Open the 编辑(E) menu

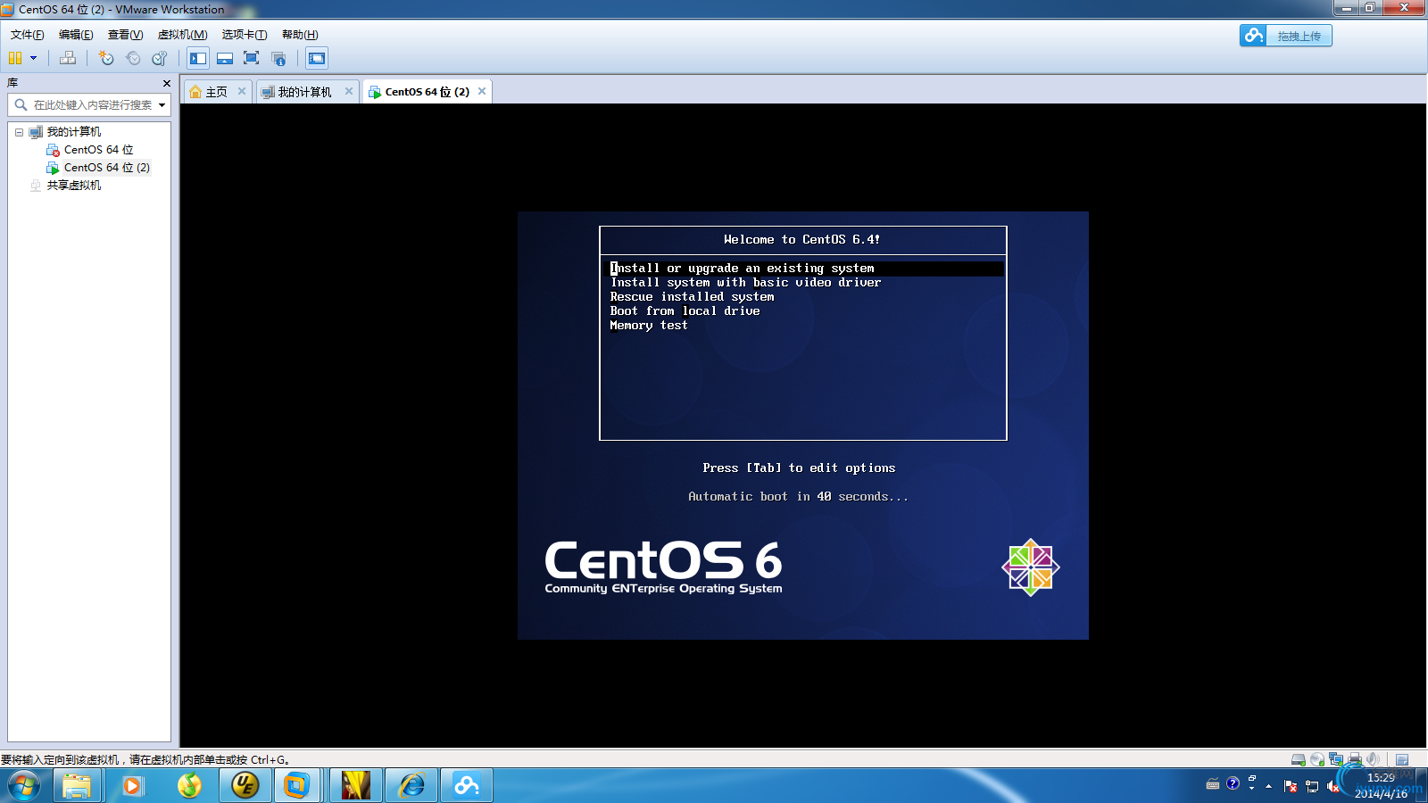click(76, 35)
